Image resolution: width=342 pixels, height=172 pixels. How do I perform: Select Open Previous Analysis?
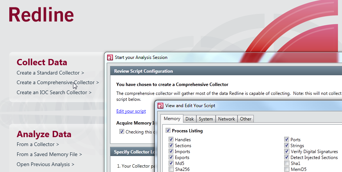45,164
